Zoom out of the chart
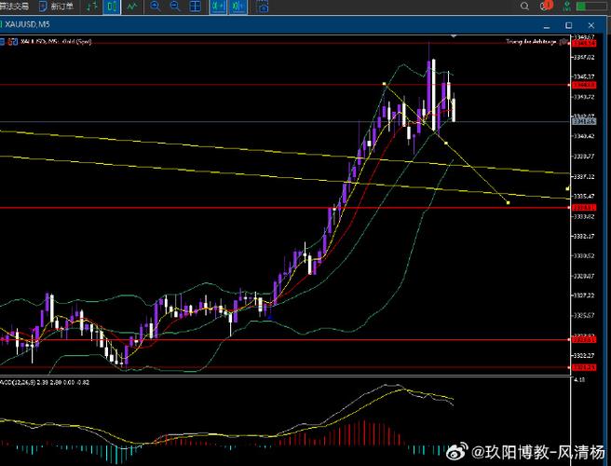 click(x=175, y=6)
